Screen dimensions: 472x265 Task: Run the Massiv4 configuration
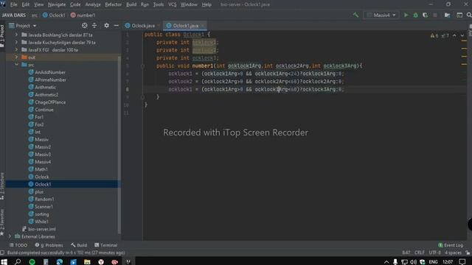[x=406, y=15]
